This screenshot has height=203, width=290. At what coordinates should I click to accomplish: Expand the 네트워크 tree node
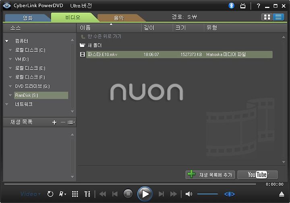coord(7,104)
